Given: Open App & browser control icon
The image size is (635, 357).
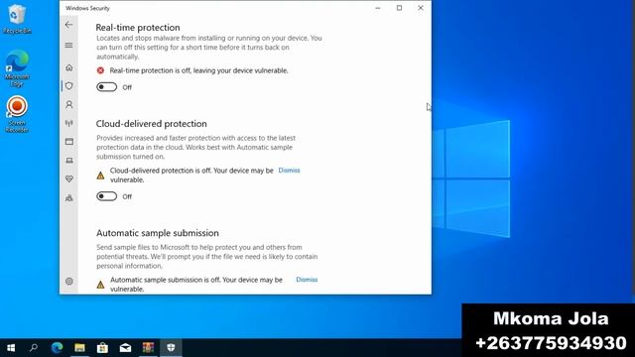Looking at the screenshot, I should [x=69, y=141].
